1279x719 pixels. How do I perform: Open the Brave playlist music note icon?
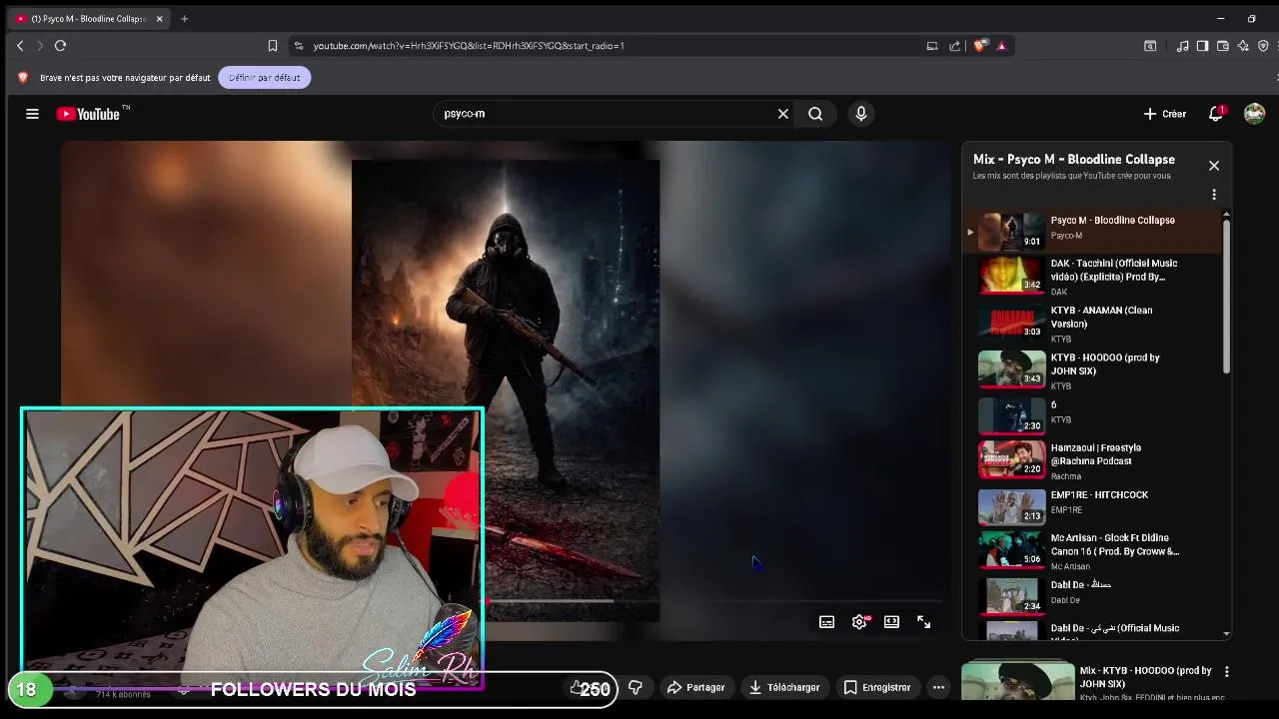point(1182,46)
